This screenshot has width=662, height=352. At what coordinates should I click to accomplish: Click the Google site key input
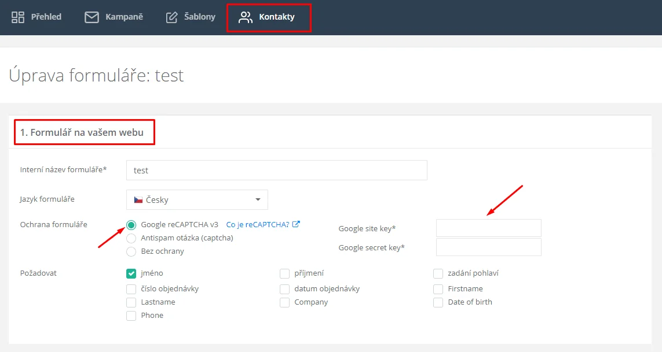point(488,228)
